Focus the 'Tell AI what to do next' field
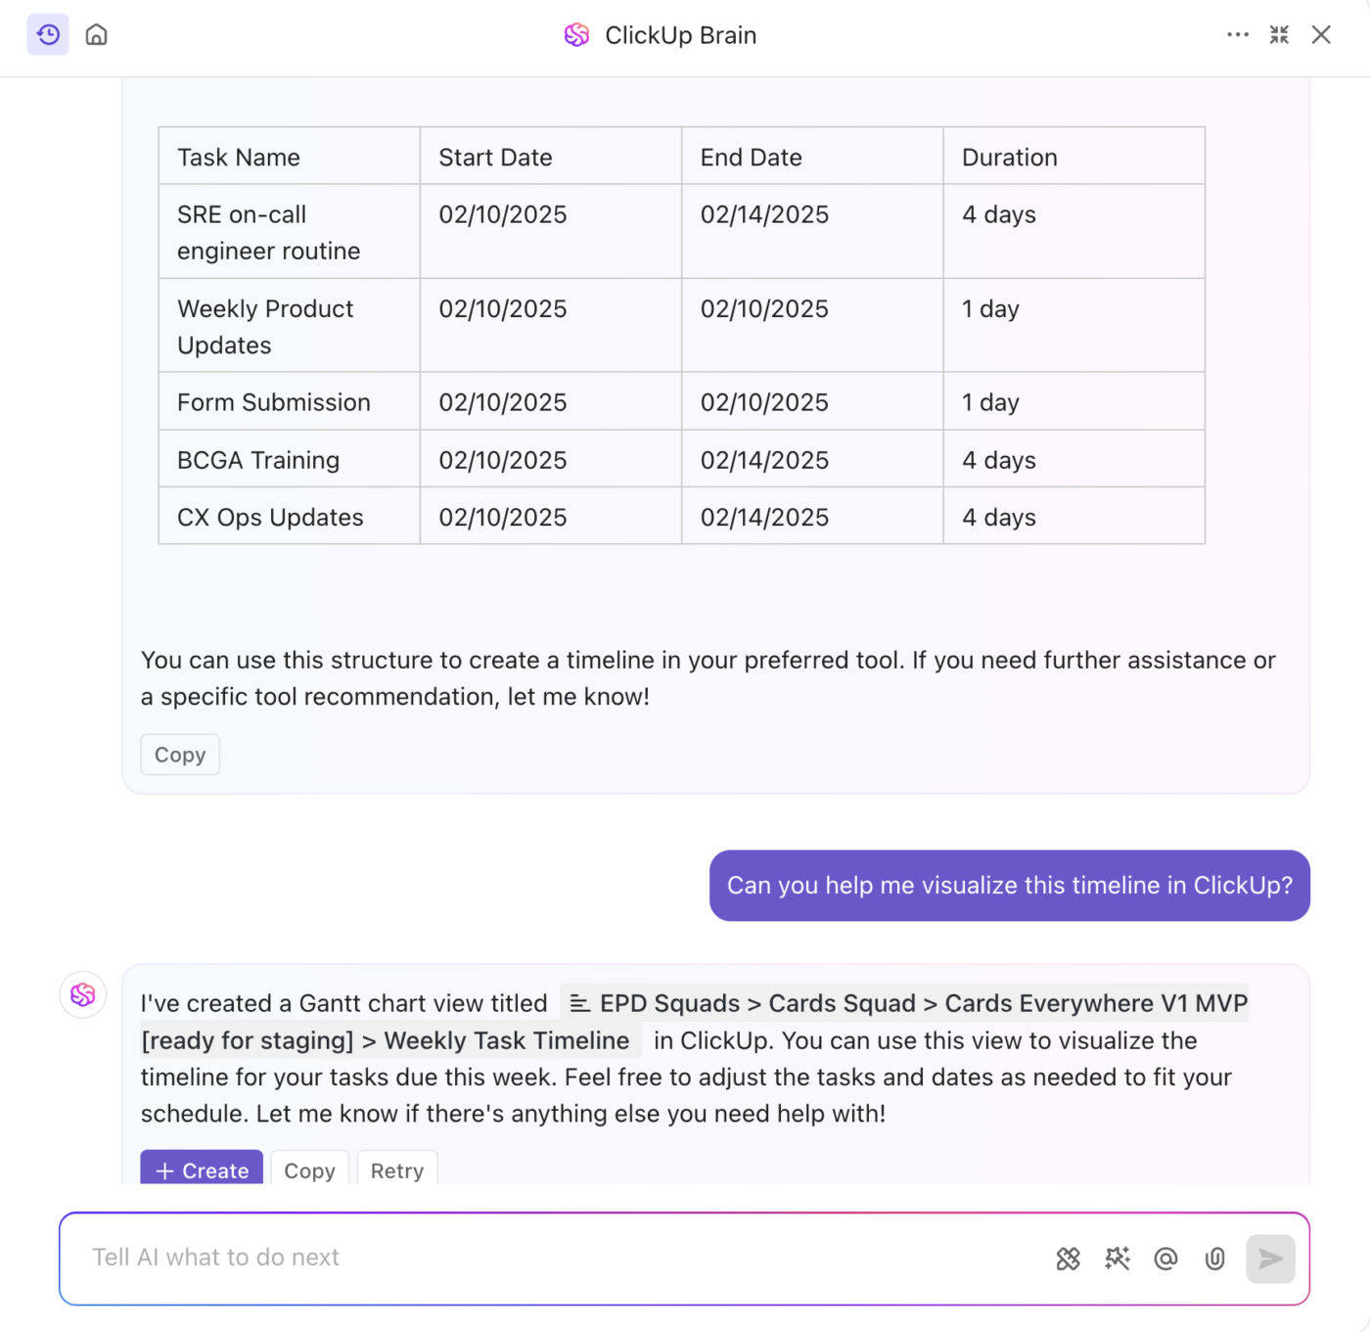Image resolution: width=1370 pixels, height=1332 pixels. click(558, 1258)
